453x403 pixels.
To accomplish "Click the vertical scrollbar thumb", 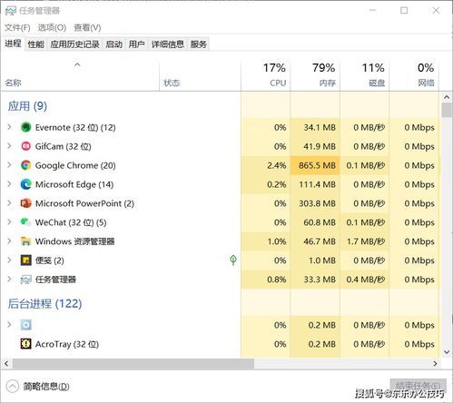I will (x=447, y=110).
